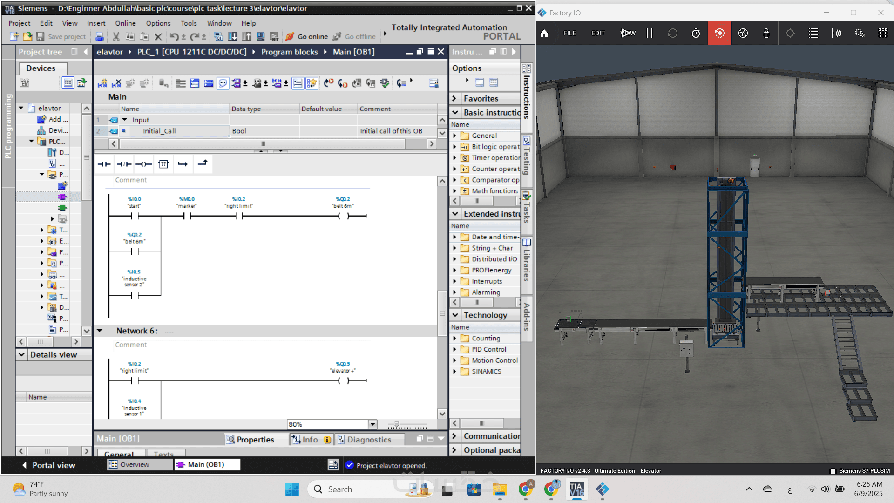
Task: Insert a normally open contact
Action: tap(104, 164)
